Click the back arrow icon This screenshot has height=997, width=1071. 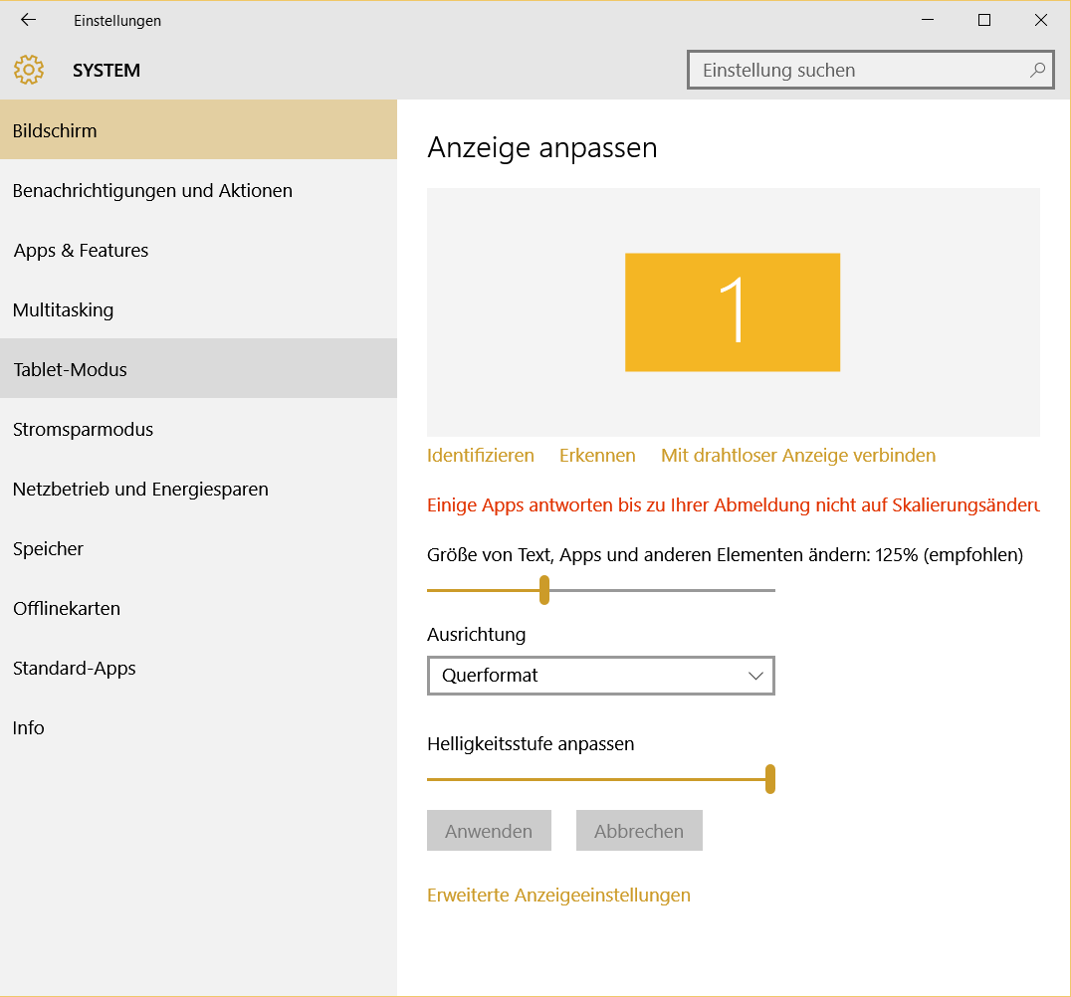pyautogui.click(x=28, y=20)
